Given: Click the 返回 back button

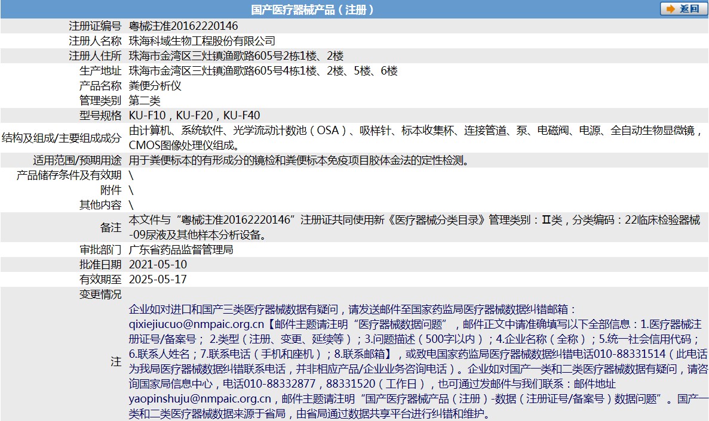Looking at the screenshot, I should click(683, 9).
